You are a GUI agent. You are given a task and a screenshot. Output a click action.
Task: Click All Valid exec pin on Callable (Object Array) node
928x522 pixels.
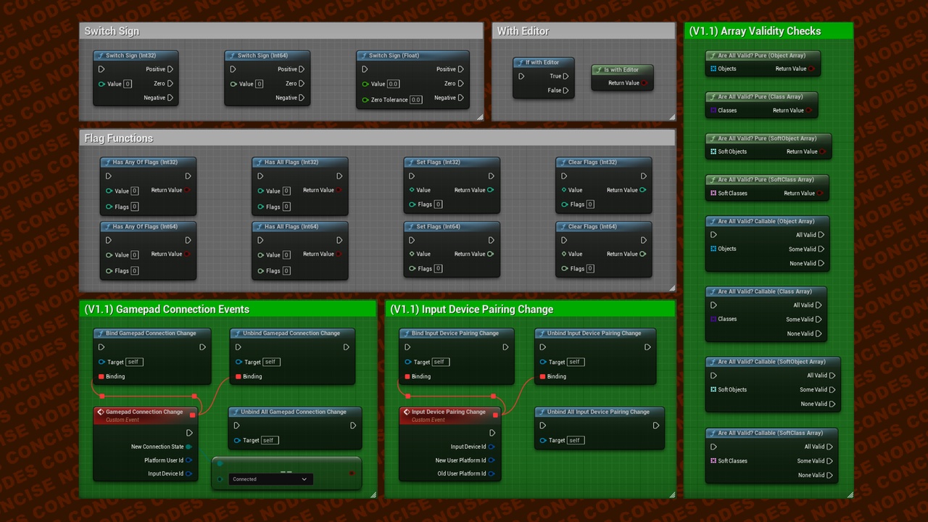click(x=821, y=235)
